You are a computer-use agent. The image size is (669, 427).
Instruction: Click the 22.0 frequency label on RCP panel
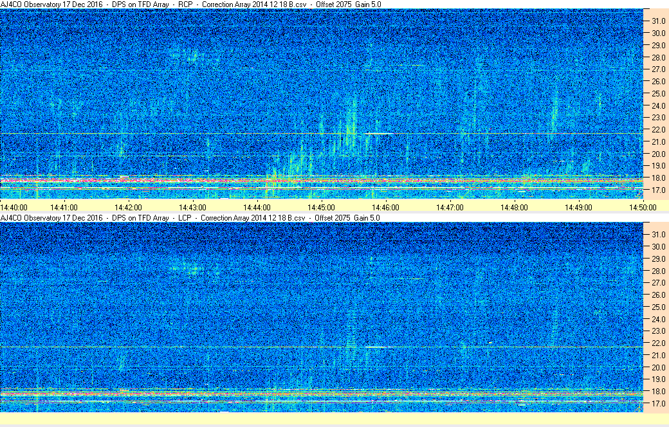pos(658,130)
